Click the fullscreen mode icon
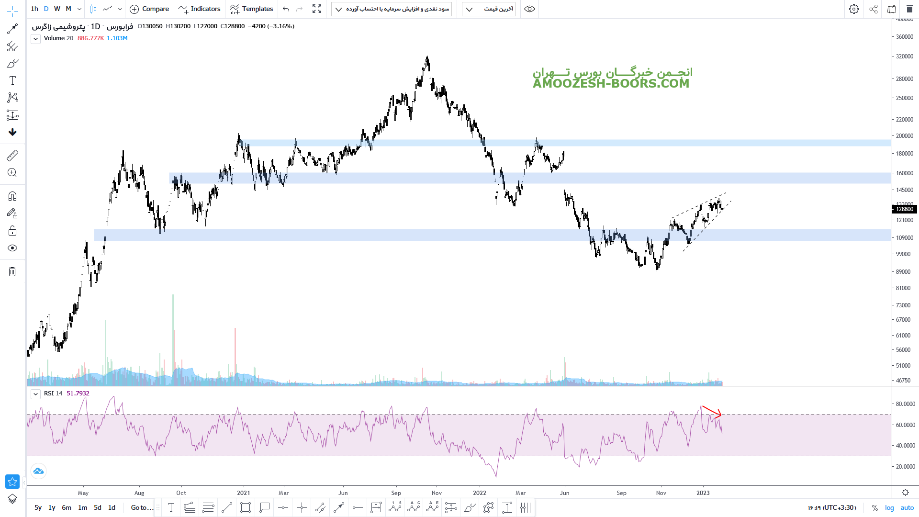The image size is (919, 517). click(317, 9)
